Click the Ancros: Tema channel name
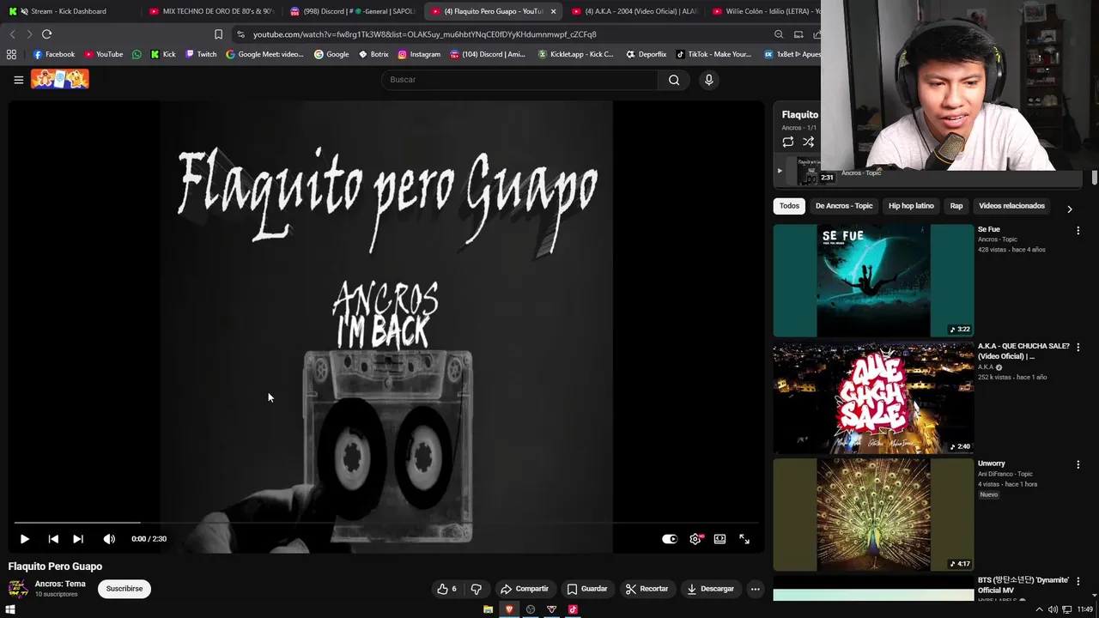 coord(60,584)
